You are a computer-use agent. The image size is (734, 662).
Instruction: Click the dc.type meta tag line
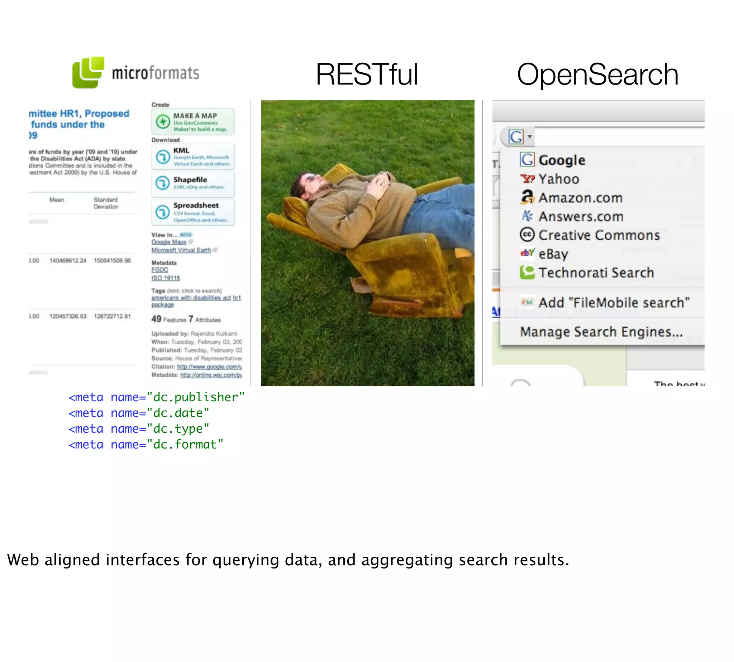pos(139,428)
